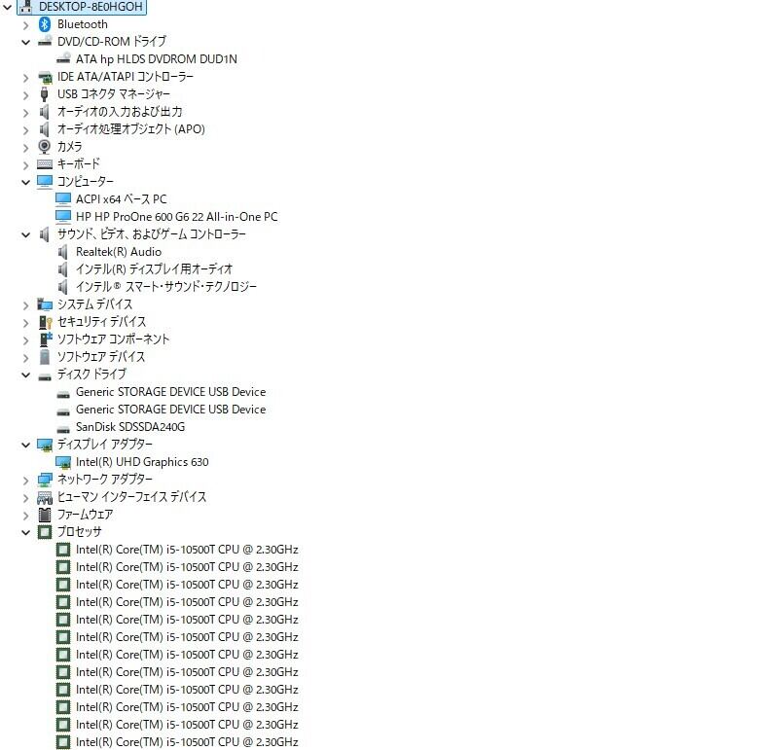Select the ヒューマン インターフェイス デバイス label
The height and width of the screenshot is (750, 761).
click(131, 497)
